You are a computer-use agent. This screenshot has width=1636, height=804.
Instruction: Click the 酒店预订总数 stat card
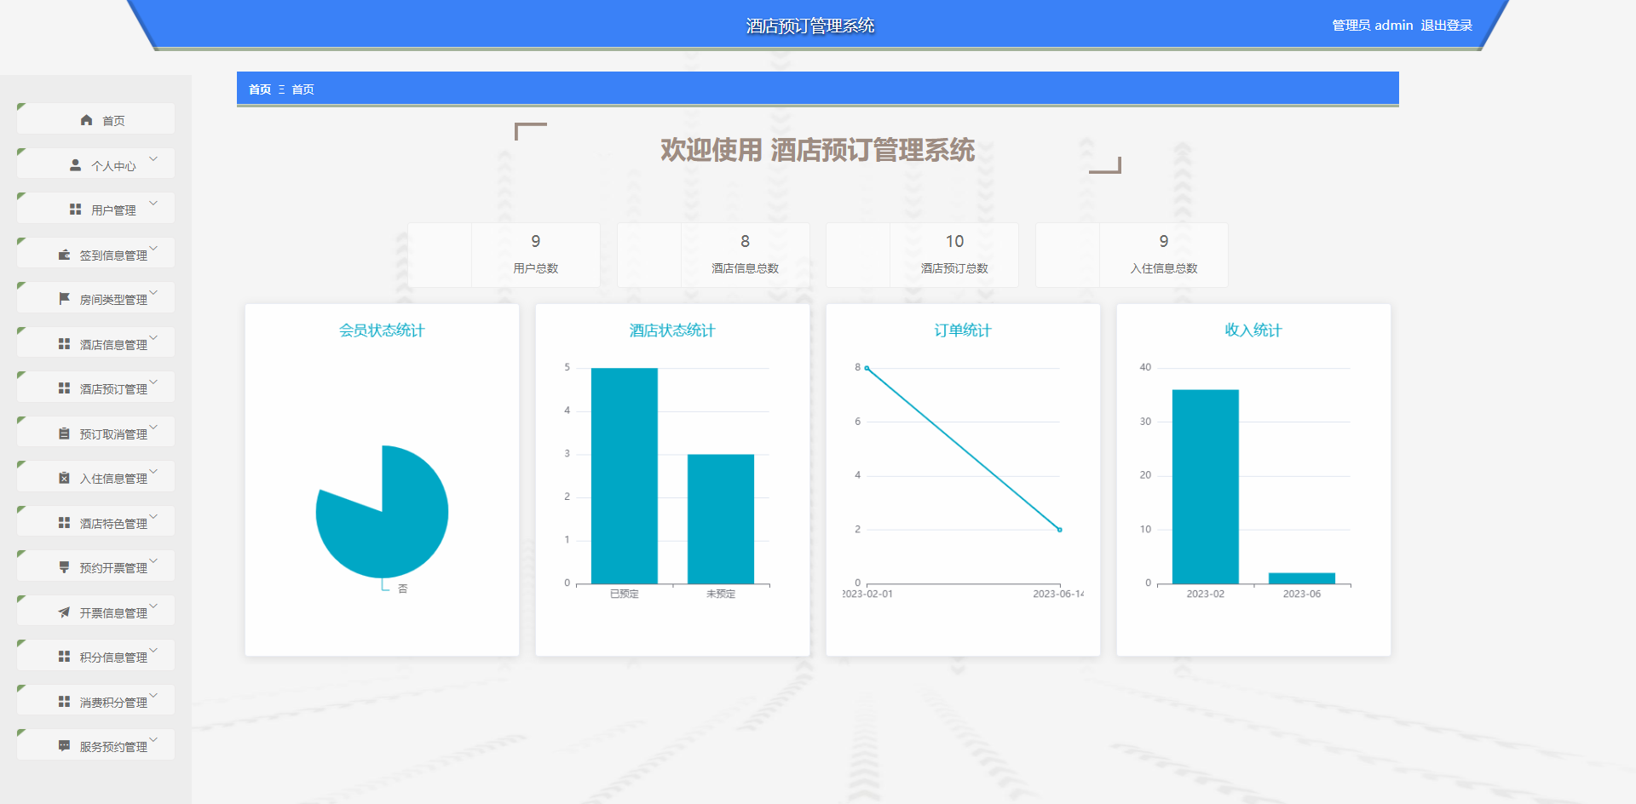[x=922, y=255]
